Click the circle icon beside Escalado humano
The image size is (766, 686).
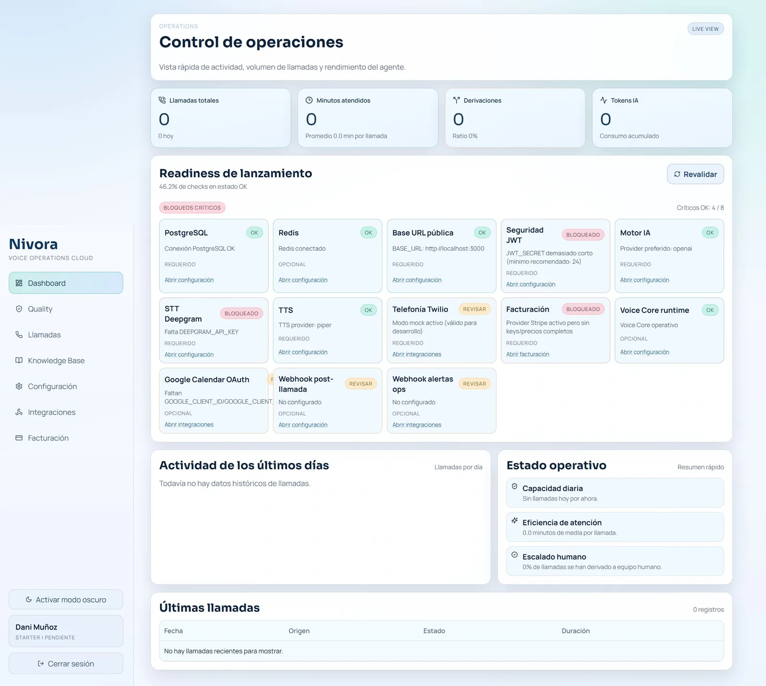pos(515,555)
